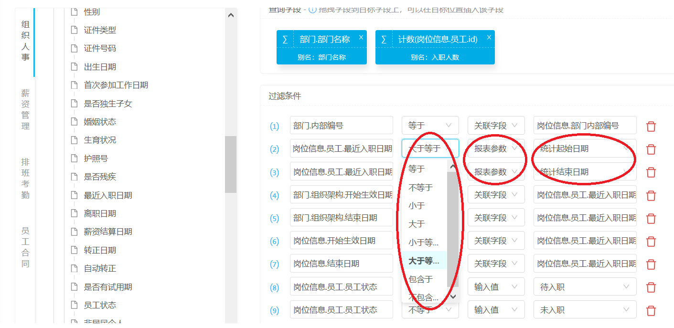674x328 pixels.
Task: Select 离职日期 field in tree
Action: tap(100, 213)
